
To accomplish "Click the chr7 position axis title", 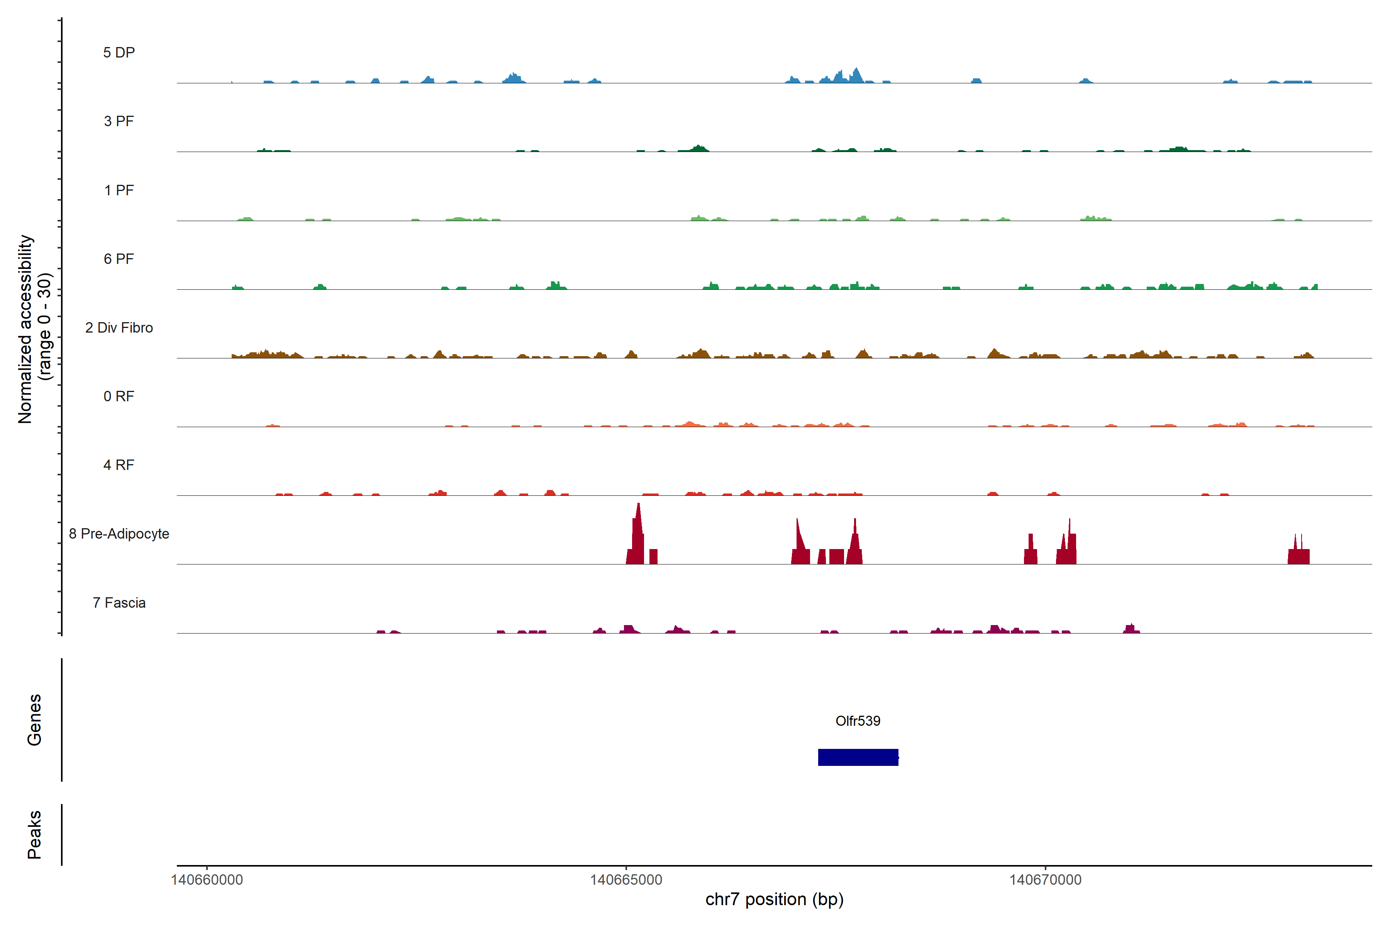I will [774, 899].
